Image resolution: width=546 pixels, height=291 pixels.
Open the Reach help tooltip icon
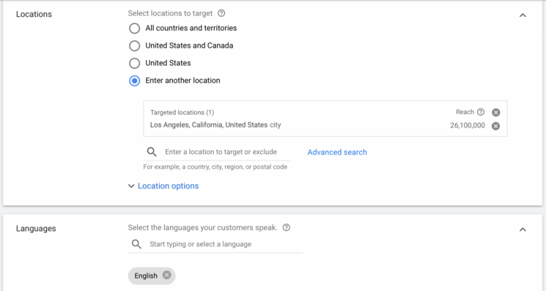click(480, 112)
